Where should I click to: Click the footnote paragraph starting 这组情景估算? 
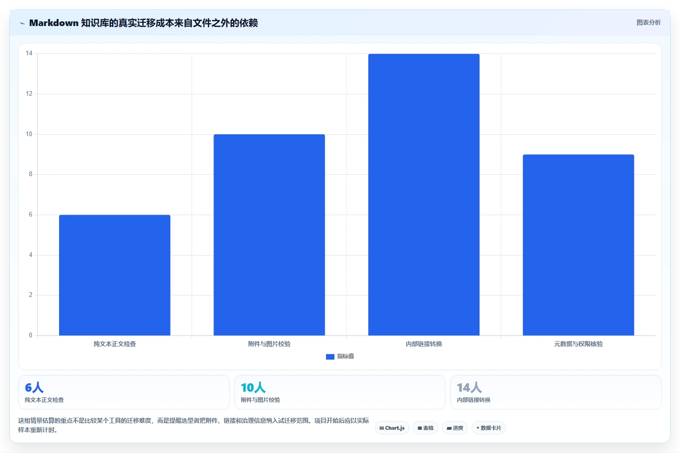pyautogui.click(x=193, y=425)
